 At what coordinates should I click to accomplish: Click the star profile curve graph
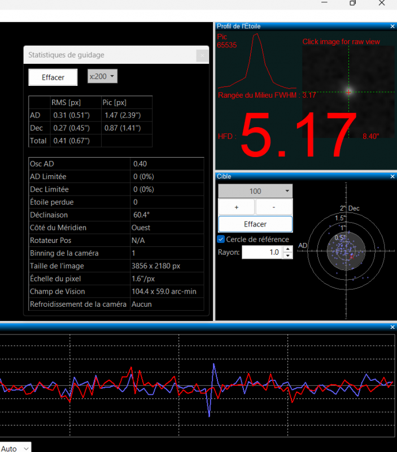pyautogui.click(x=256, y=61)
